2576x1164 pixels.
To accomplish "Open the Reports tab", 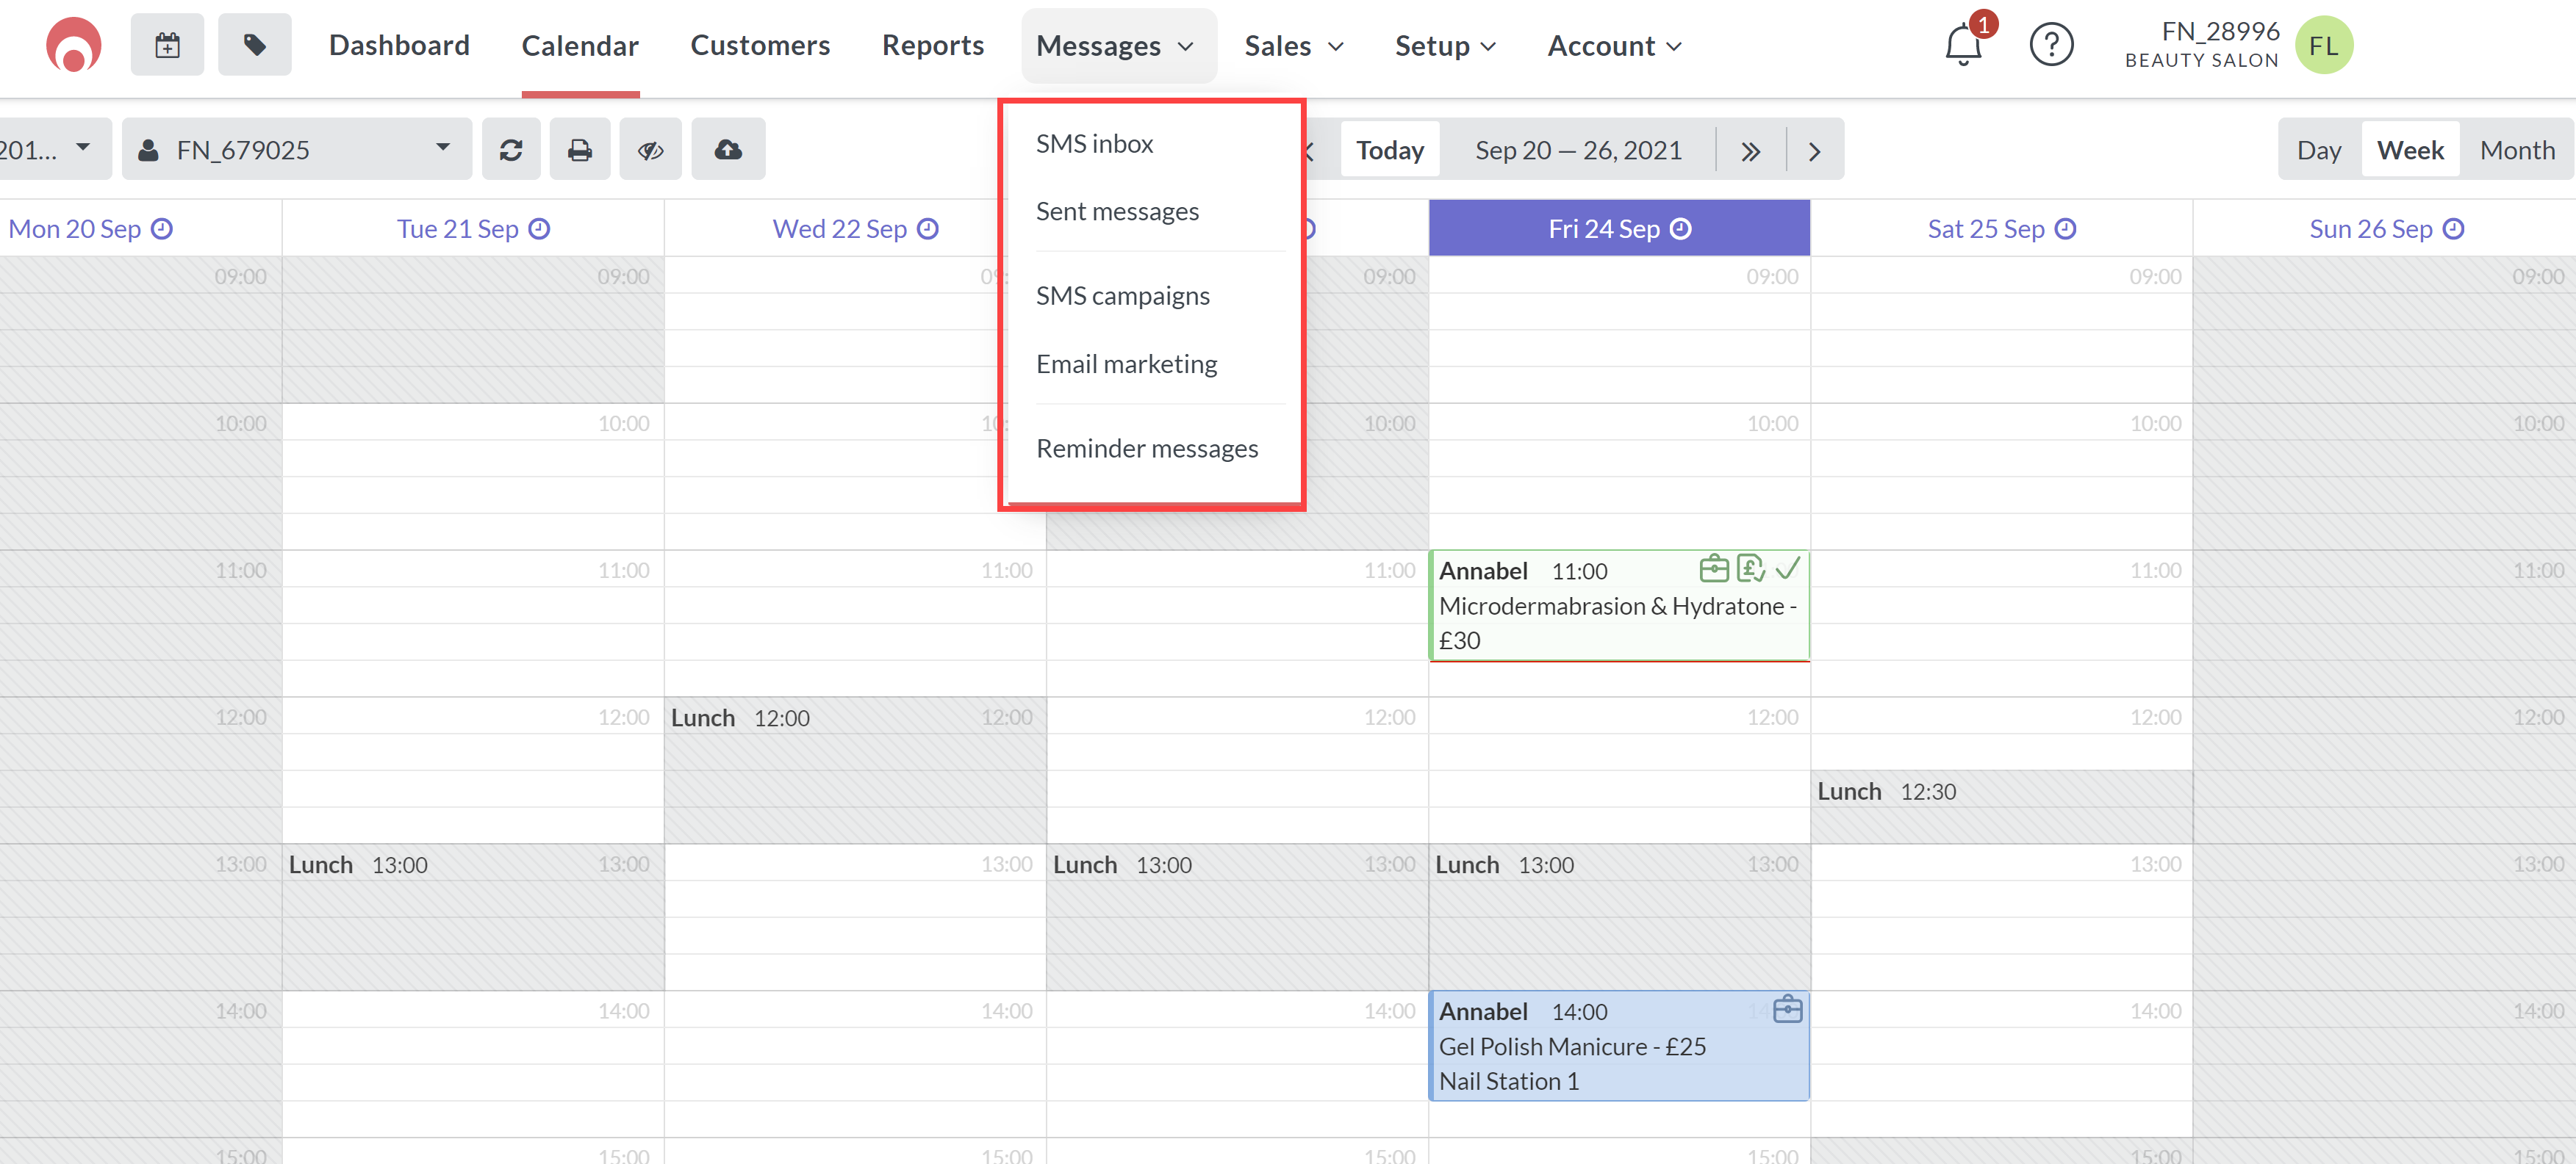I will point(933,45).
